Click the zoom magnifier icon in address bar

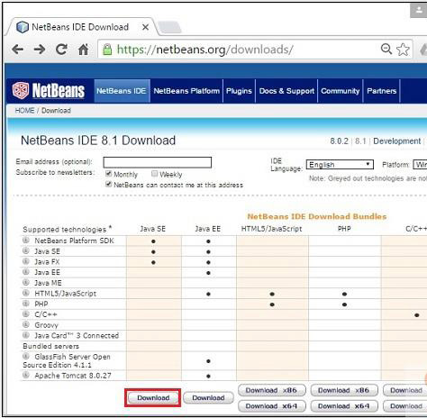(x=386, y=49)
